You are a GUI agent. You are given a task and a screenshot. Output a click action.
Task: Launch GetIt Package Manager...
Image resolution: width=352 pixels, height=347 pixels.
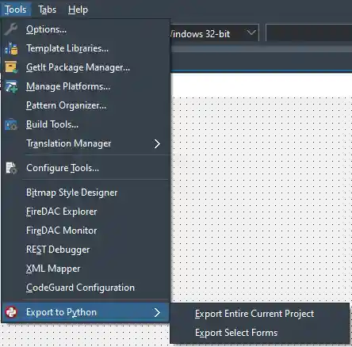(85, 67)
